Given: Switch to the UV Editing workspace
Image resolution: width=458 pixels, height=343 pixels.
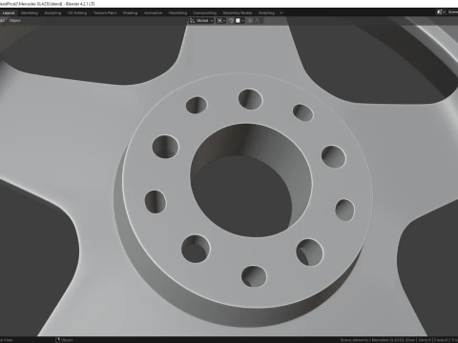Looking at the screenshot, I should point(77,13).
